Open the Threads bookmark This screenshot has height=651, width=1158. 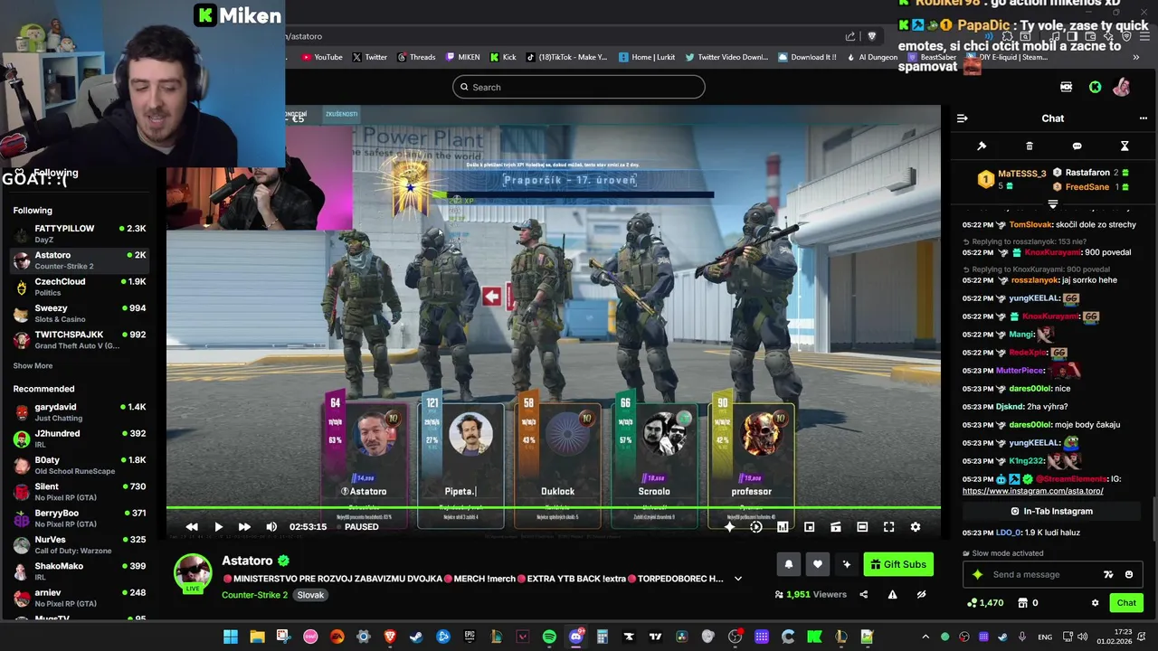(416, 57)
